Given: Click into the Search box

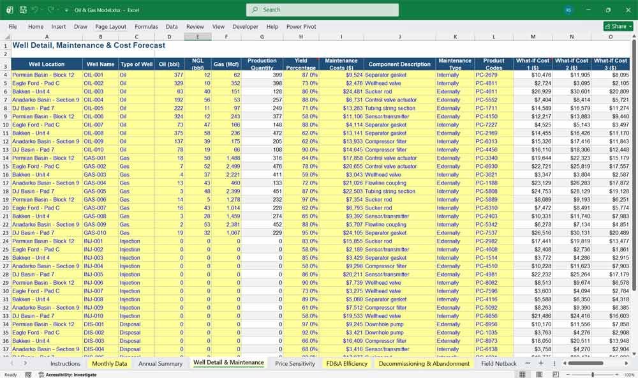Looking at the screenshot, I should tap(322, 10).
